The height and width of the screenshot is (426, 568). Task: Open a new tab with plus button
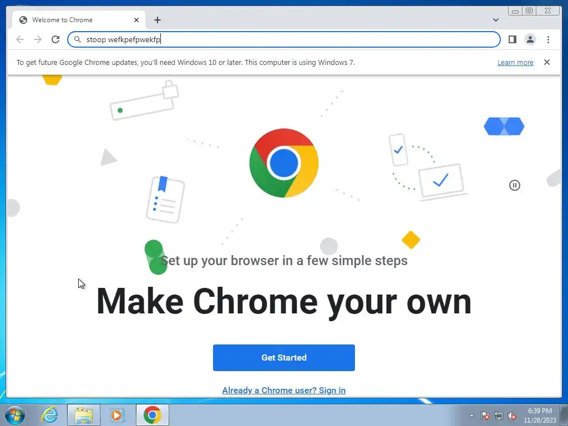(x=157, y=20)
